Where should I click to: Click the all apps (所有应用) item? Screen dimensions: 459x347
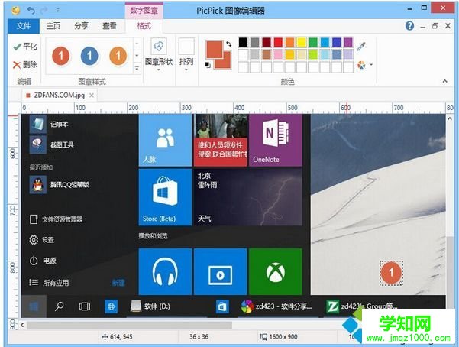[x=49, y=283]
